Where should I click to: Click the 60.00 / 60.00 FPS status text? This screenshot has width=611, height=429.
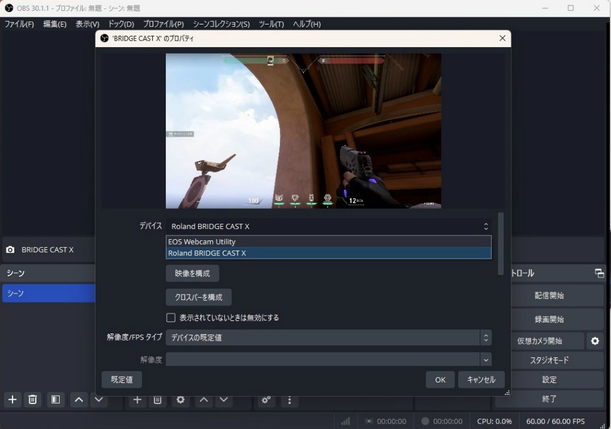click(556, 421)
